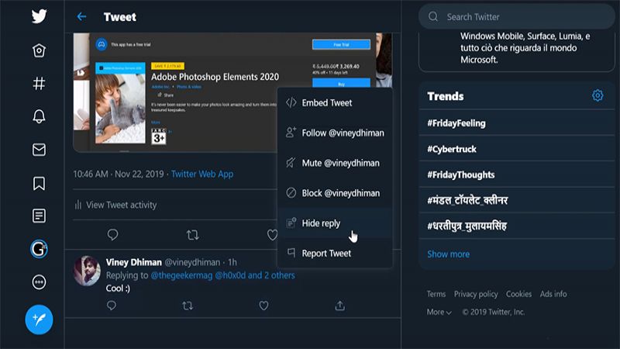This screenshot has width=620, height=349.
Task: Open @h0x0d mention link
Action: tap(229, 275)
